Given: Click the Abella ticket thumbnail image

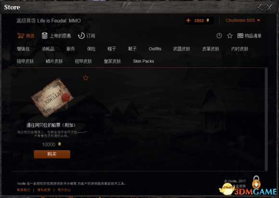Looking at the screenshot, I should (x=52, y=97).
